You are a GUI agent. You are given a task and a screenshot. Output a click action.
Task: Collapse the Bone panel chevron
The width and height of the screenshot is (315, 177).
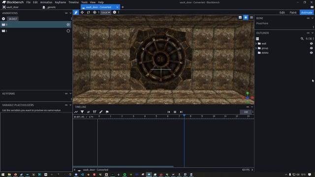313,18
